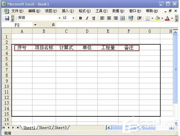This screenshot has height=136, width=180.
Task: Click vertical scrollbar up arrow
Action: pyautogui.click(x=175, y=32)
